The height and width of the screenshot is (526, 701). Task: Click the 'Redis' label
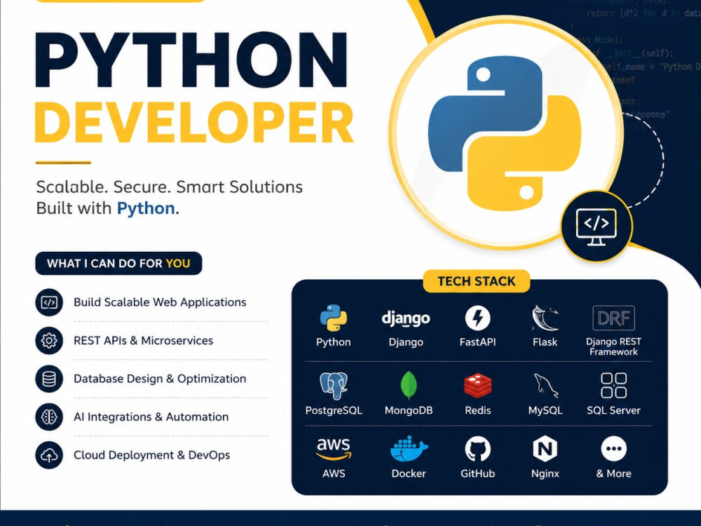(x=477, y=410)
